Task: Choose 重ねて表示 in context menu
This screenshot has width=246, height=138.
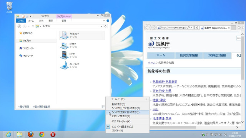Action: (127, 104)
